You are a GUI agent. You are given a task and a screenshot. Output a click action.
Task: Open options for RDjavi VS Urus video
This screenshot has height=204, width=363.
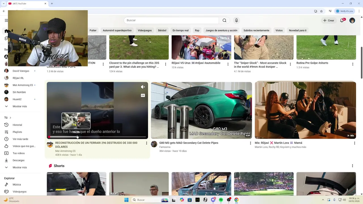pos(228,64)
